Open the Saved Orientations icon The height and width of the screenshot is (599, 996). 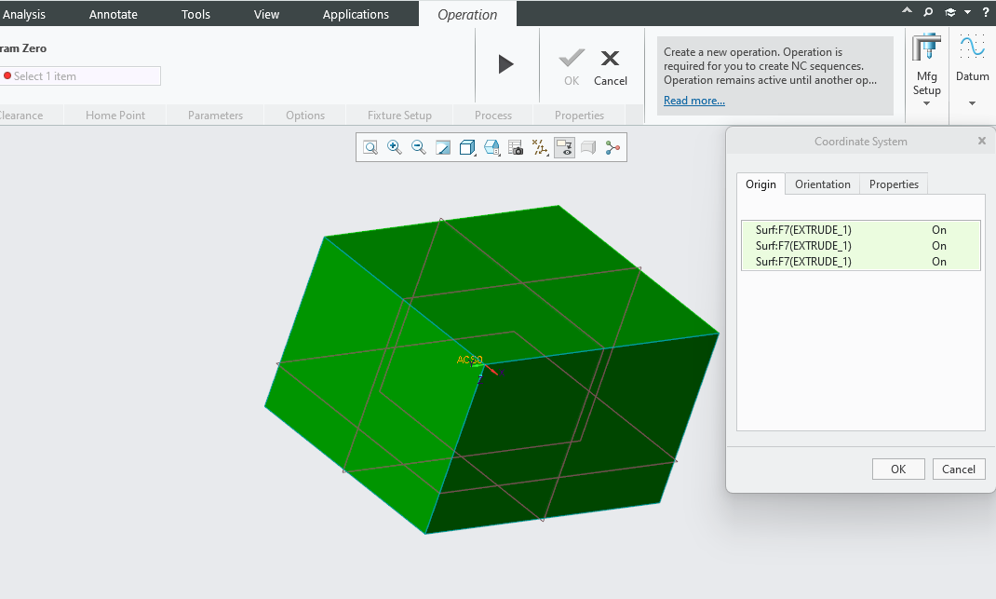(491, 147)
